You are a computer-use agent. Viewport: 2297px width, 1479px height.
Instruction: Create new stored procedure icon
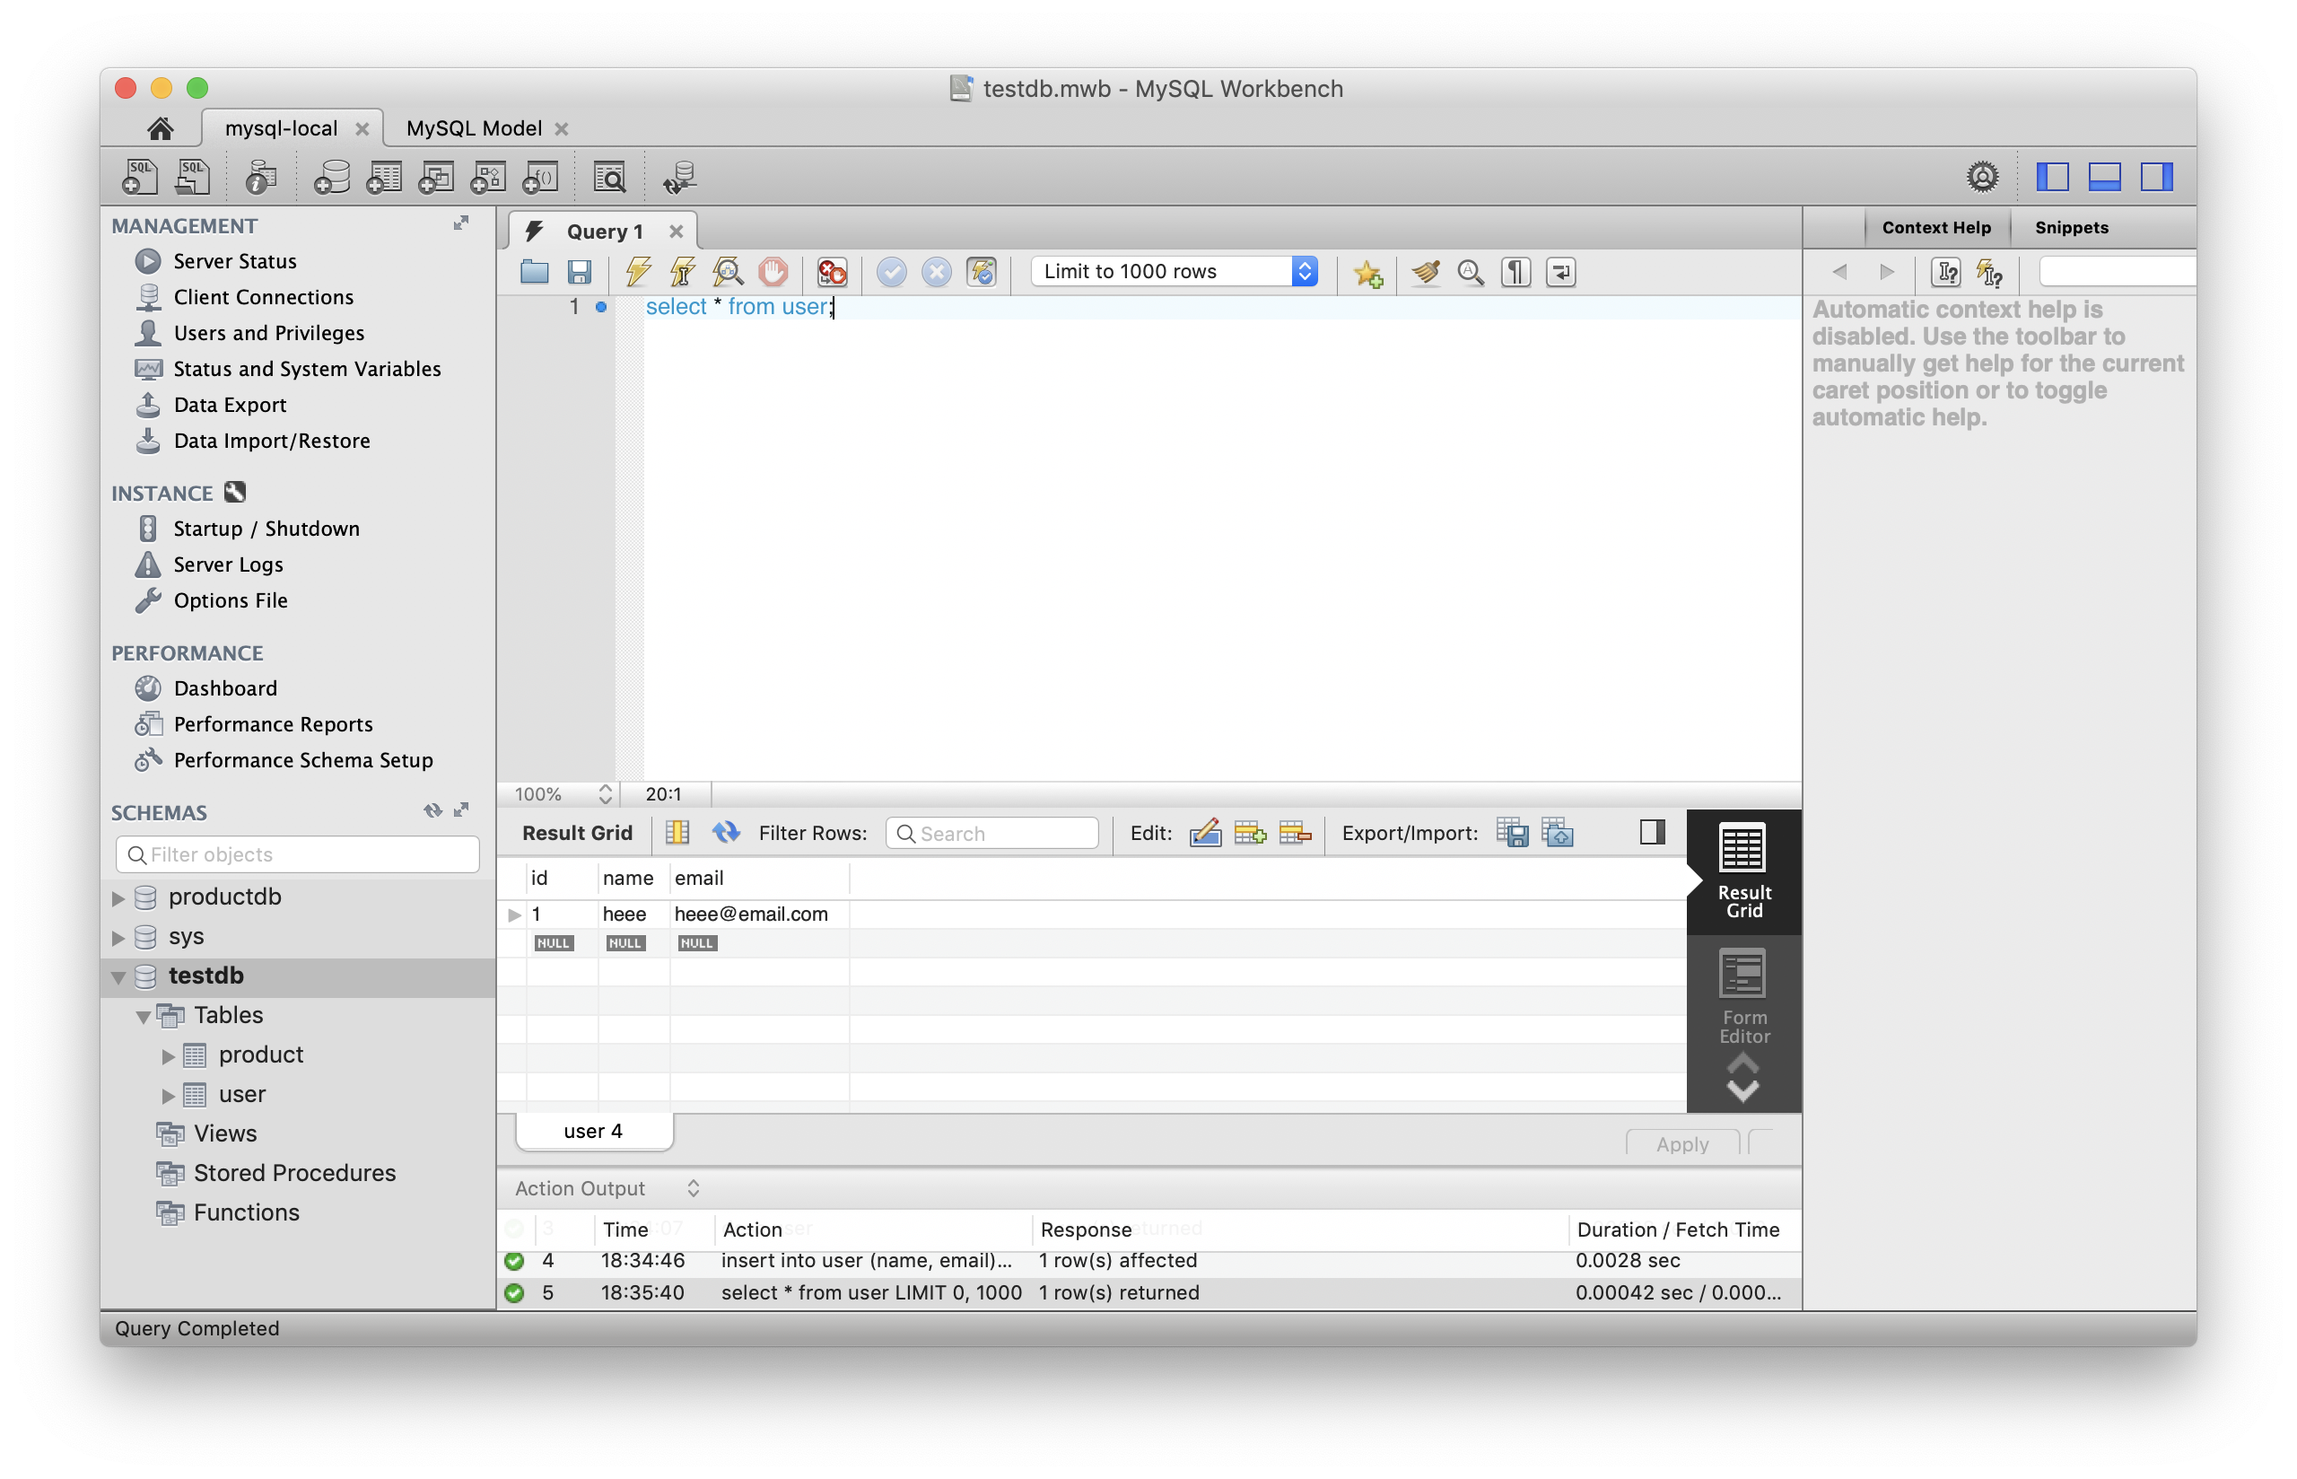coord(487,178)
